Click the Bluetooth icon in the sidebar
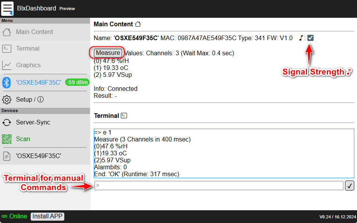The image size is (357, 223). [x=7, y=82]
